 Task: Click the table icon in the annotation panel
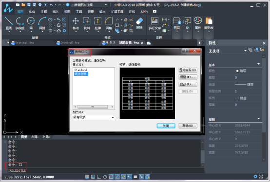(x=164, y=31)
